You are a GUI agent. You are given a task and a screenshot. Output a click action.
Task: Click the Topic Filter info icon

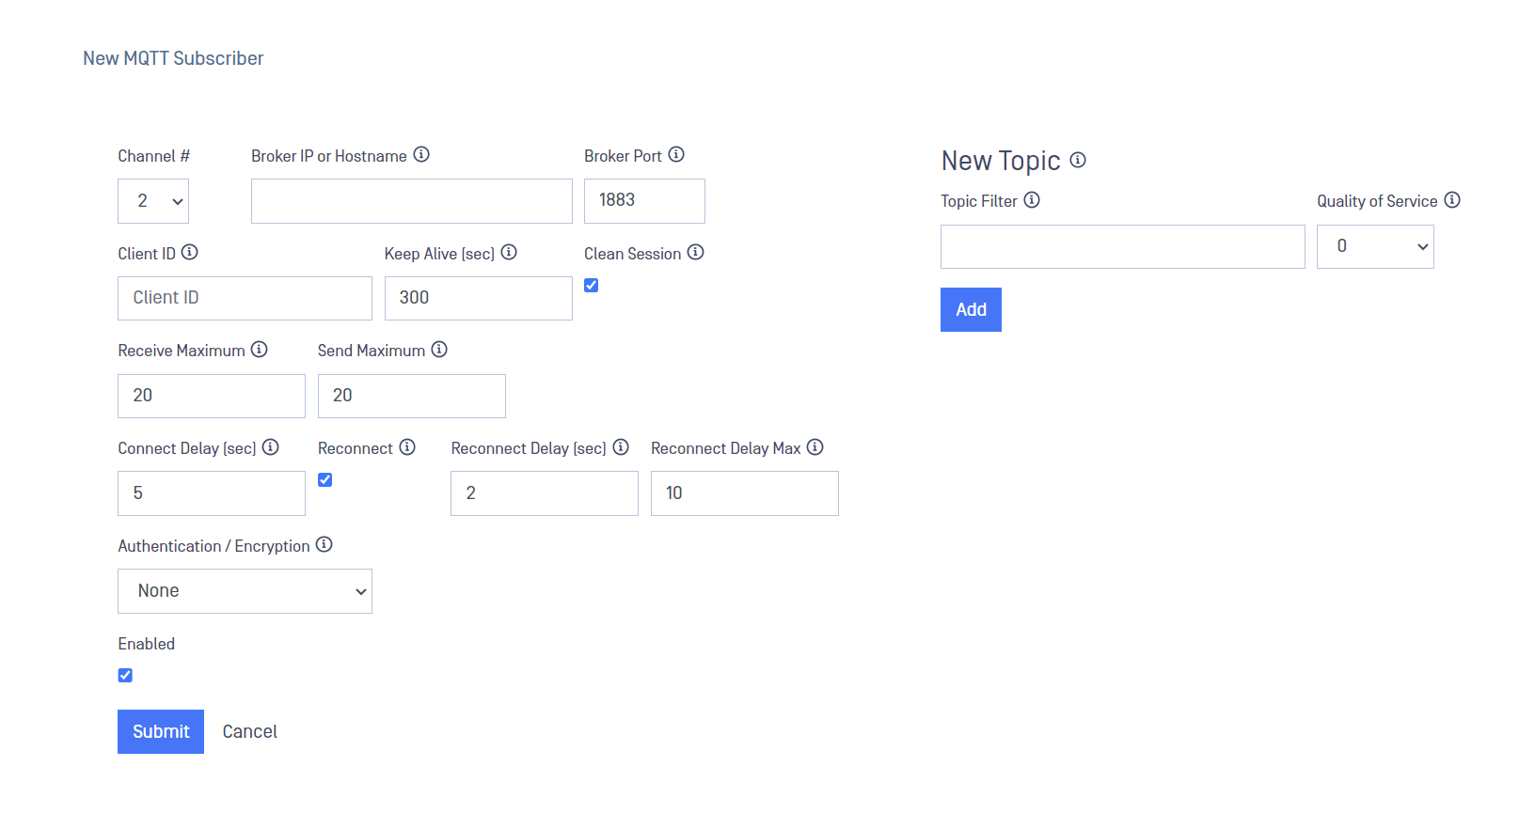pos(1032,199)
